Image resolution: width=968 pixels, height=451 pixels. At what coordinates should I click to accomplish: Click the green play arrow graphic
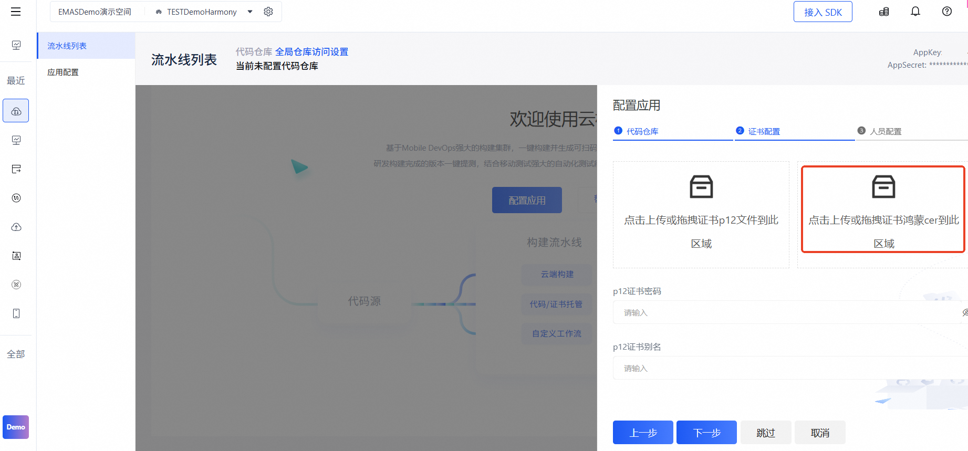(x=299, y=166)
